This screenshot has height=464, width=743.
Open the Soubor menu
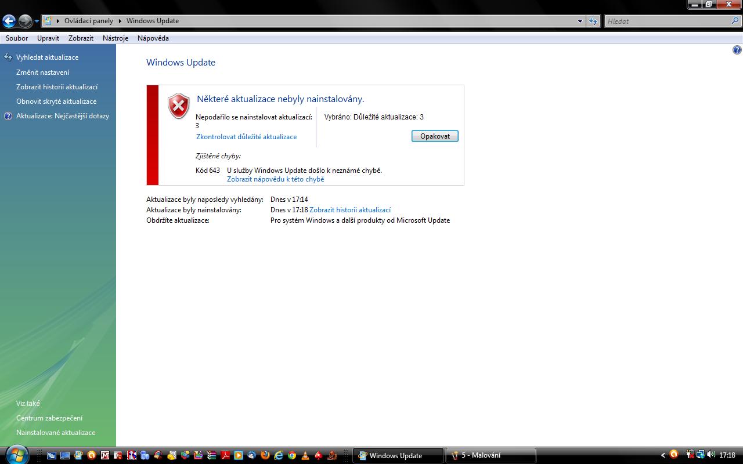17,38
